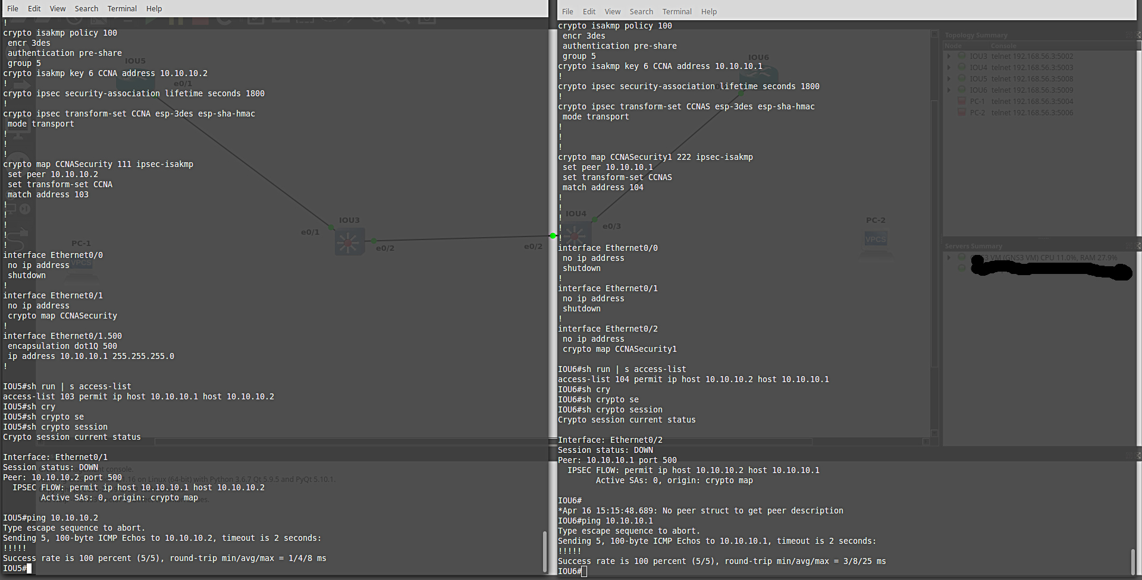Open Terminal menu in left IOU5 terminal
Viewport: 1142px width, 580px height.
[x=122, y=8]
